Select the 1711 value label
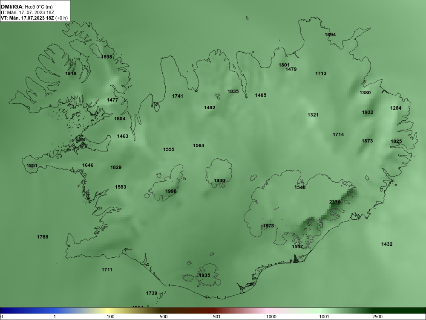Image resolution: width=426 pixels, height=320 pixels. click(x=107, y=270)
